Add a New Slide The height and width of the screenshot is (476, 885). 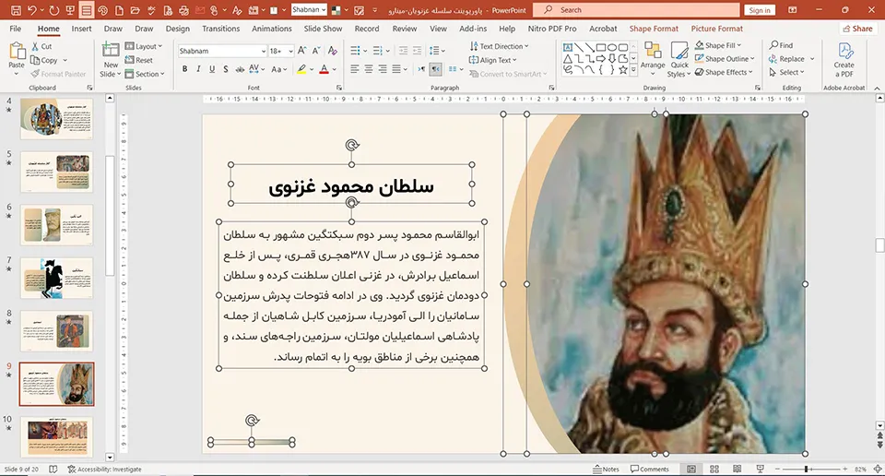click(111, 59)
